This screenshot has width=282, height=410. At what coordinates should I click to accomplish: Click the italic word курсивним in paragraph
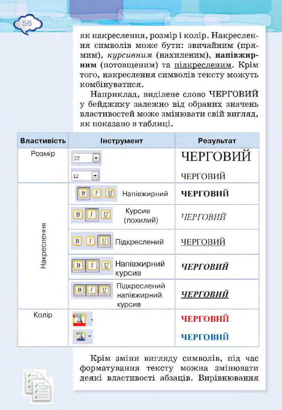(x=130, y=55)
